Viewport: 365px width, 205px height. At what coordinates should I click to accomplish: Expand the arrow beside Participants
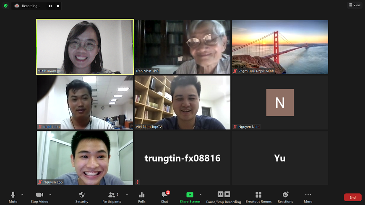tap(127, 195)
